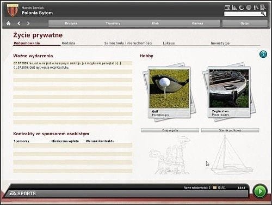Click the Graj w golfa button
The image size is (272, 205).
click(170, 130)
